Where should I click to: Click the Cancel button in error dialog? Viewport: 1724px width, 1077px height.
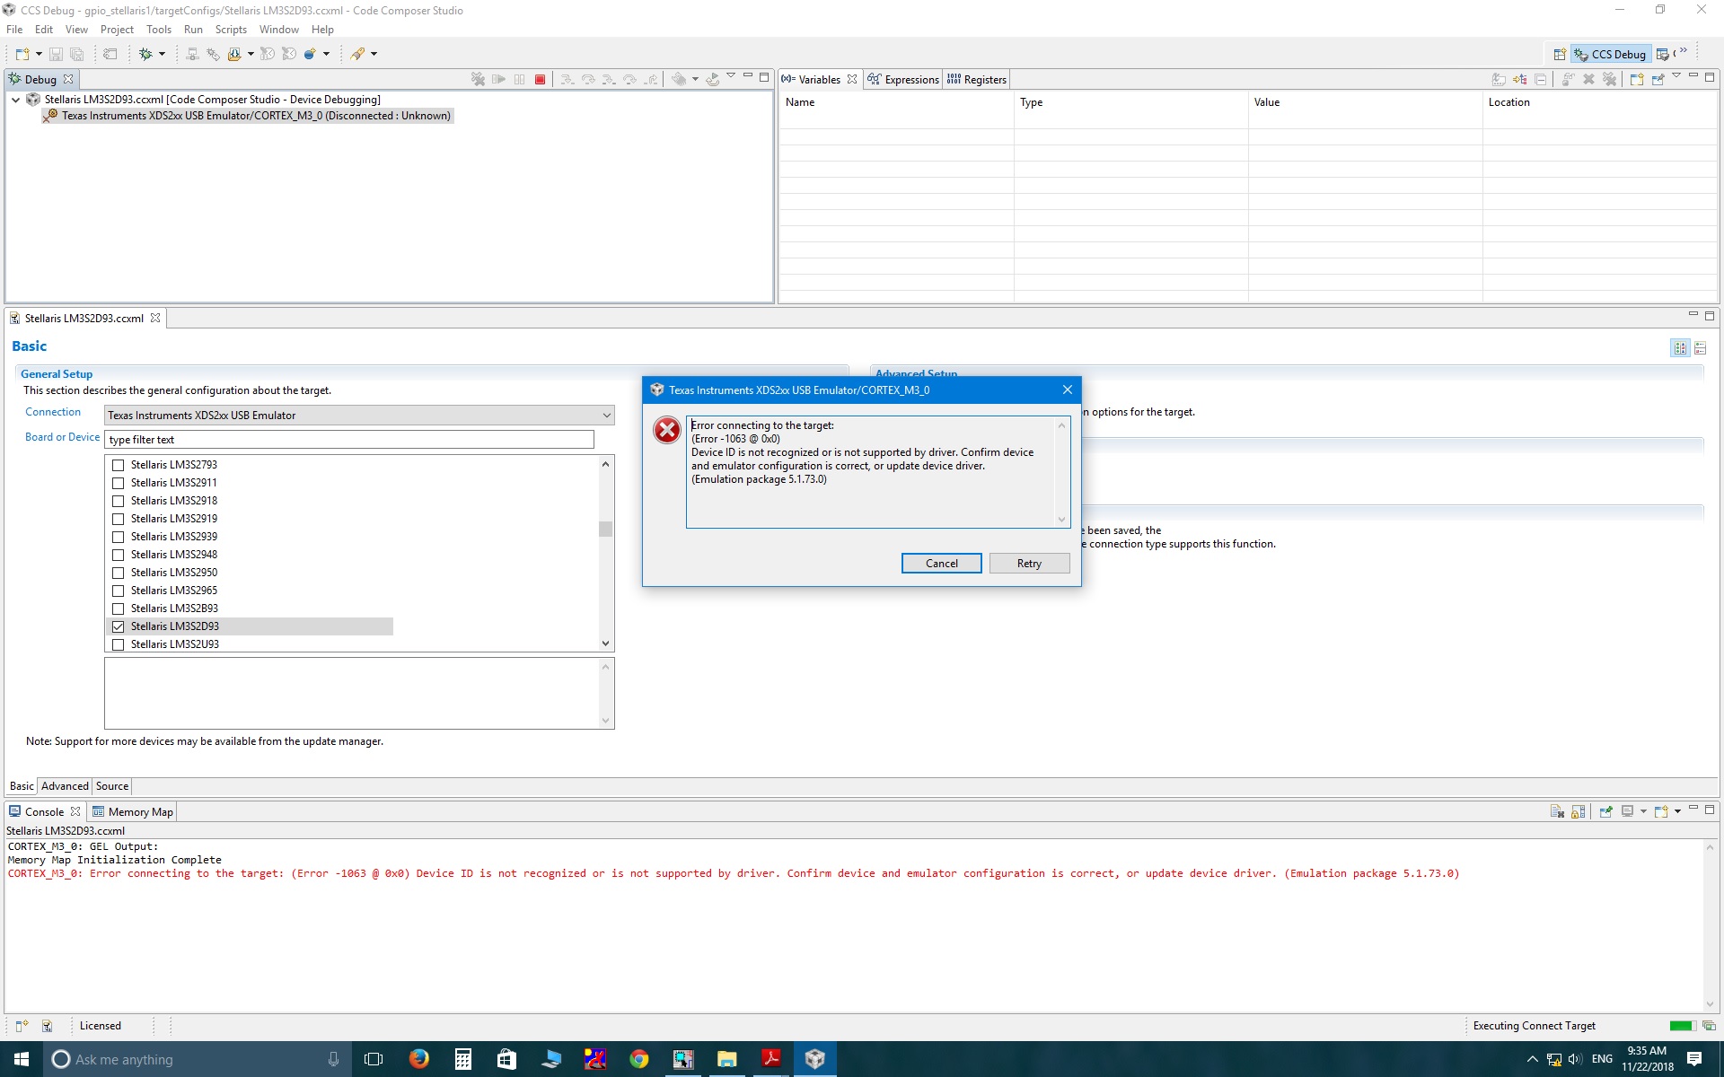(x=941, y=564)
